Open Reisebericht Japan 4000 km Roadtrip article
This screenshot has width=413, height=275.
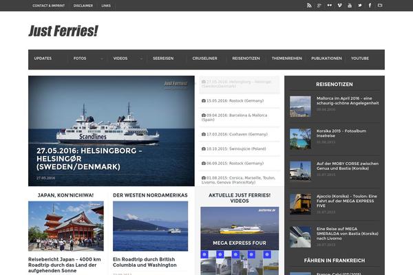pyautogui.click(x=65, y=265)
